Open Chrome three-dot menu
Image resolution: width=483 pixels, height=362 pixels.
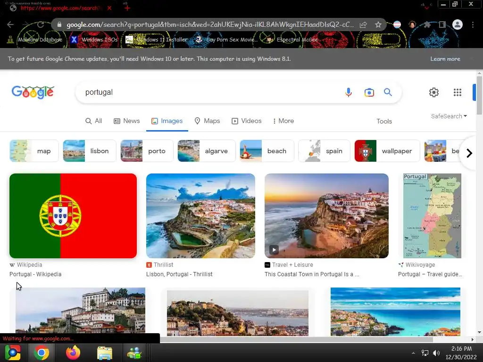click(473, 25)
